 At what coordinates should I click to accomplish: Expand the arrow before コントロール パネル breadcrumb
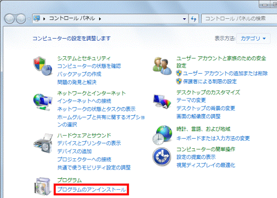coord(44,18)
